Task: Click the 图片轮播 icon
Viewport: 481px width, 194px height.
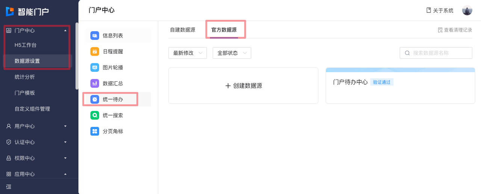Action: click(x=95, y=68)
